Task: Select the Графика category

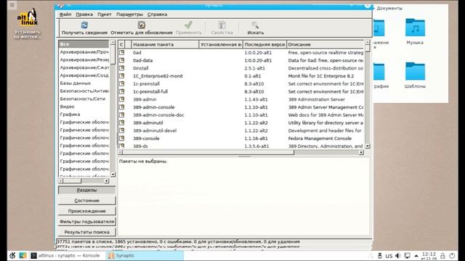Action: click(84, 115)
